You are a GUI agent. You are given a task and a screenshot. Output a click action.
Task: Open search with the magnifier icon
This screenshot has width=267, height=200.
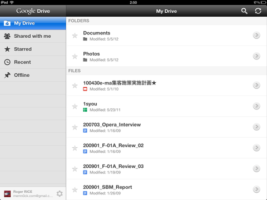244,11
